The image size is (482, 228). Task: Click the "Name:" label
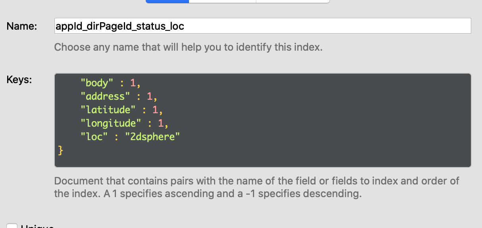[x=22, y=27]
